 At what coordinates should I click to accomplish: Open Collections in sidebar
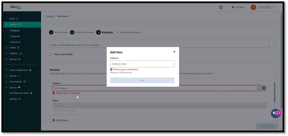point(15,42)
